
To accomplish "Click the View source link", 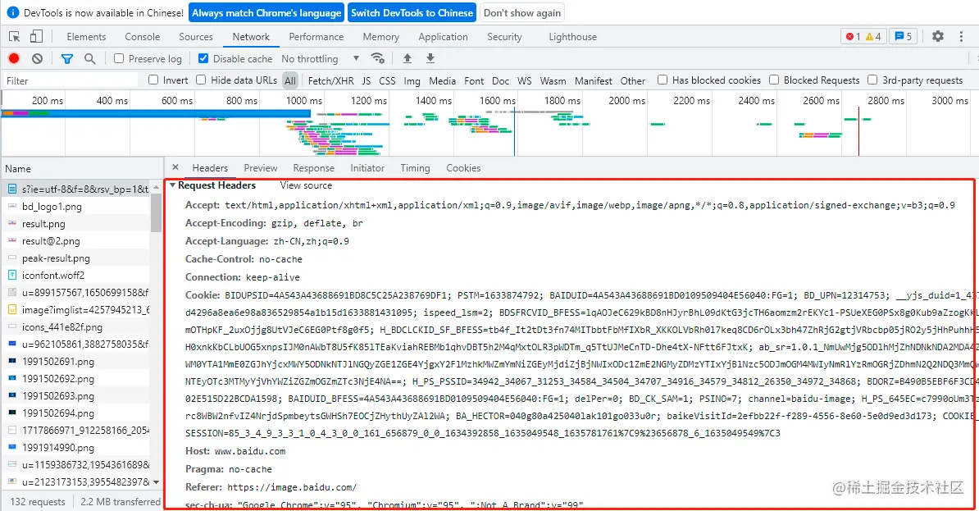I will 306,185.
